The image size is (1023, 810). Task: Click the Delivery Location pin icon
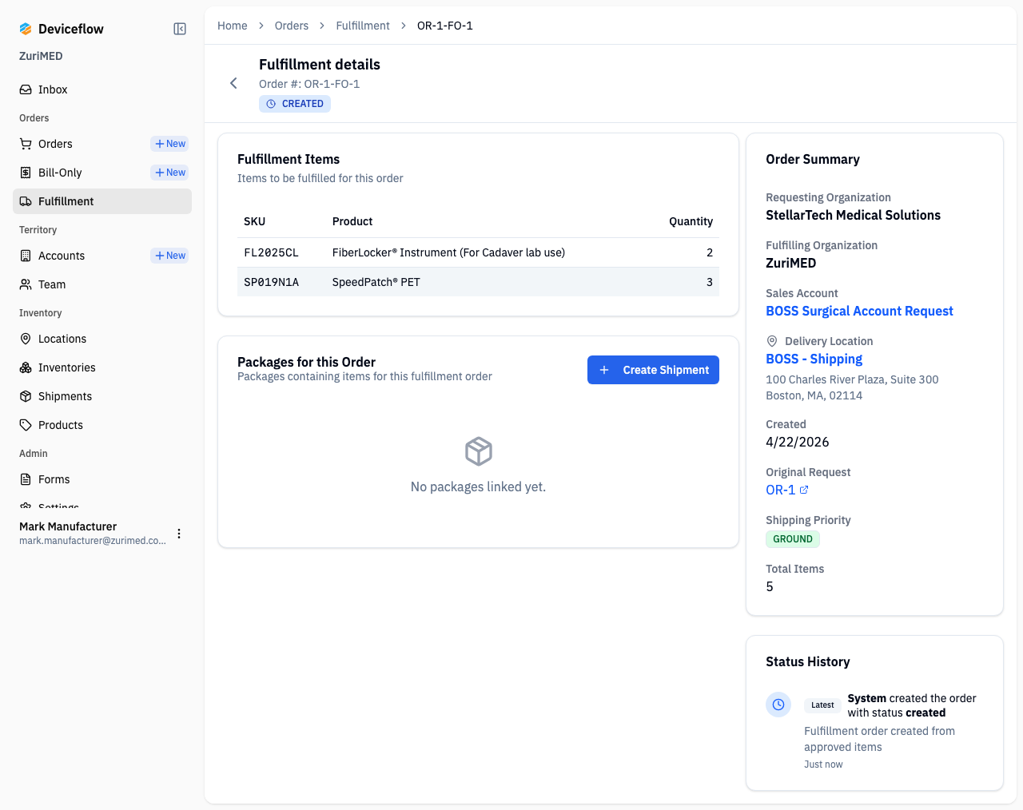point(772,341)
